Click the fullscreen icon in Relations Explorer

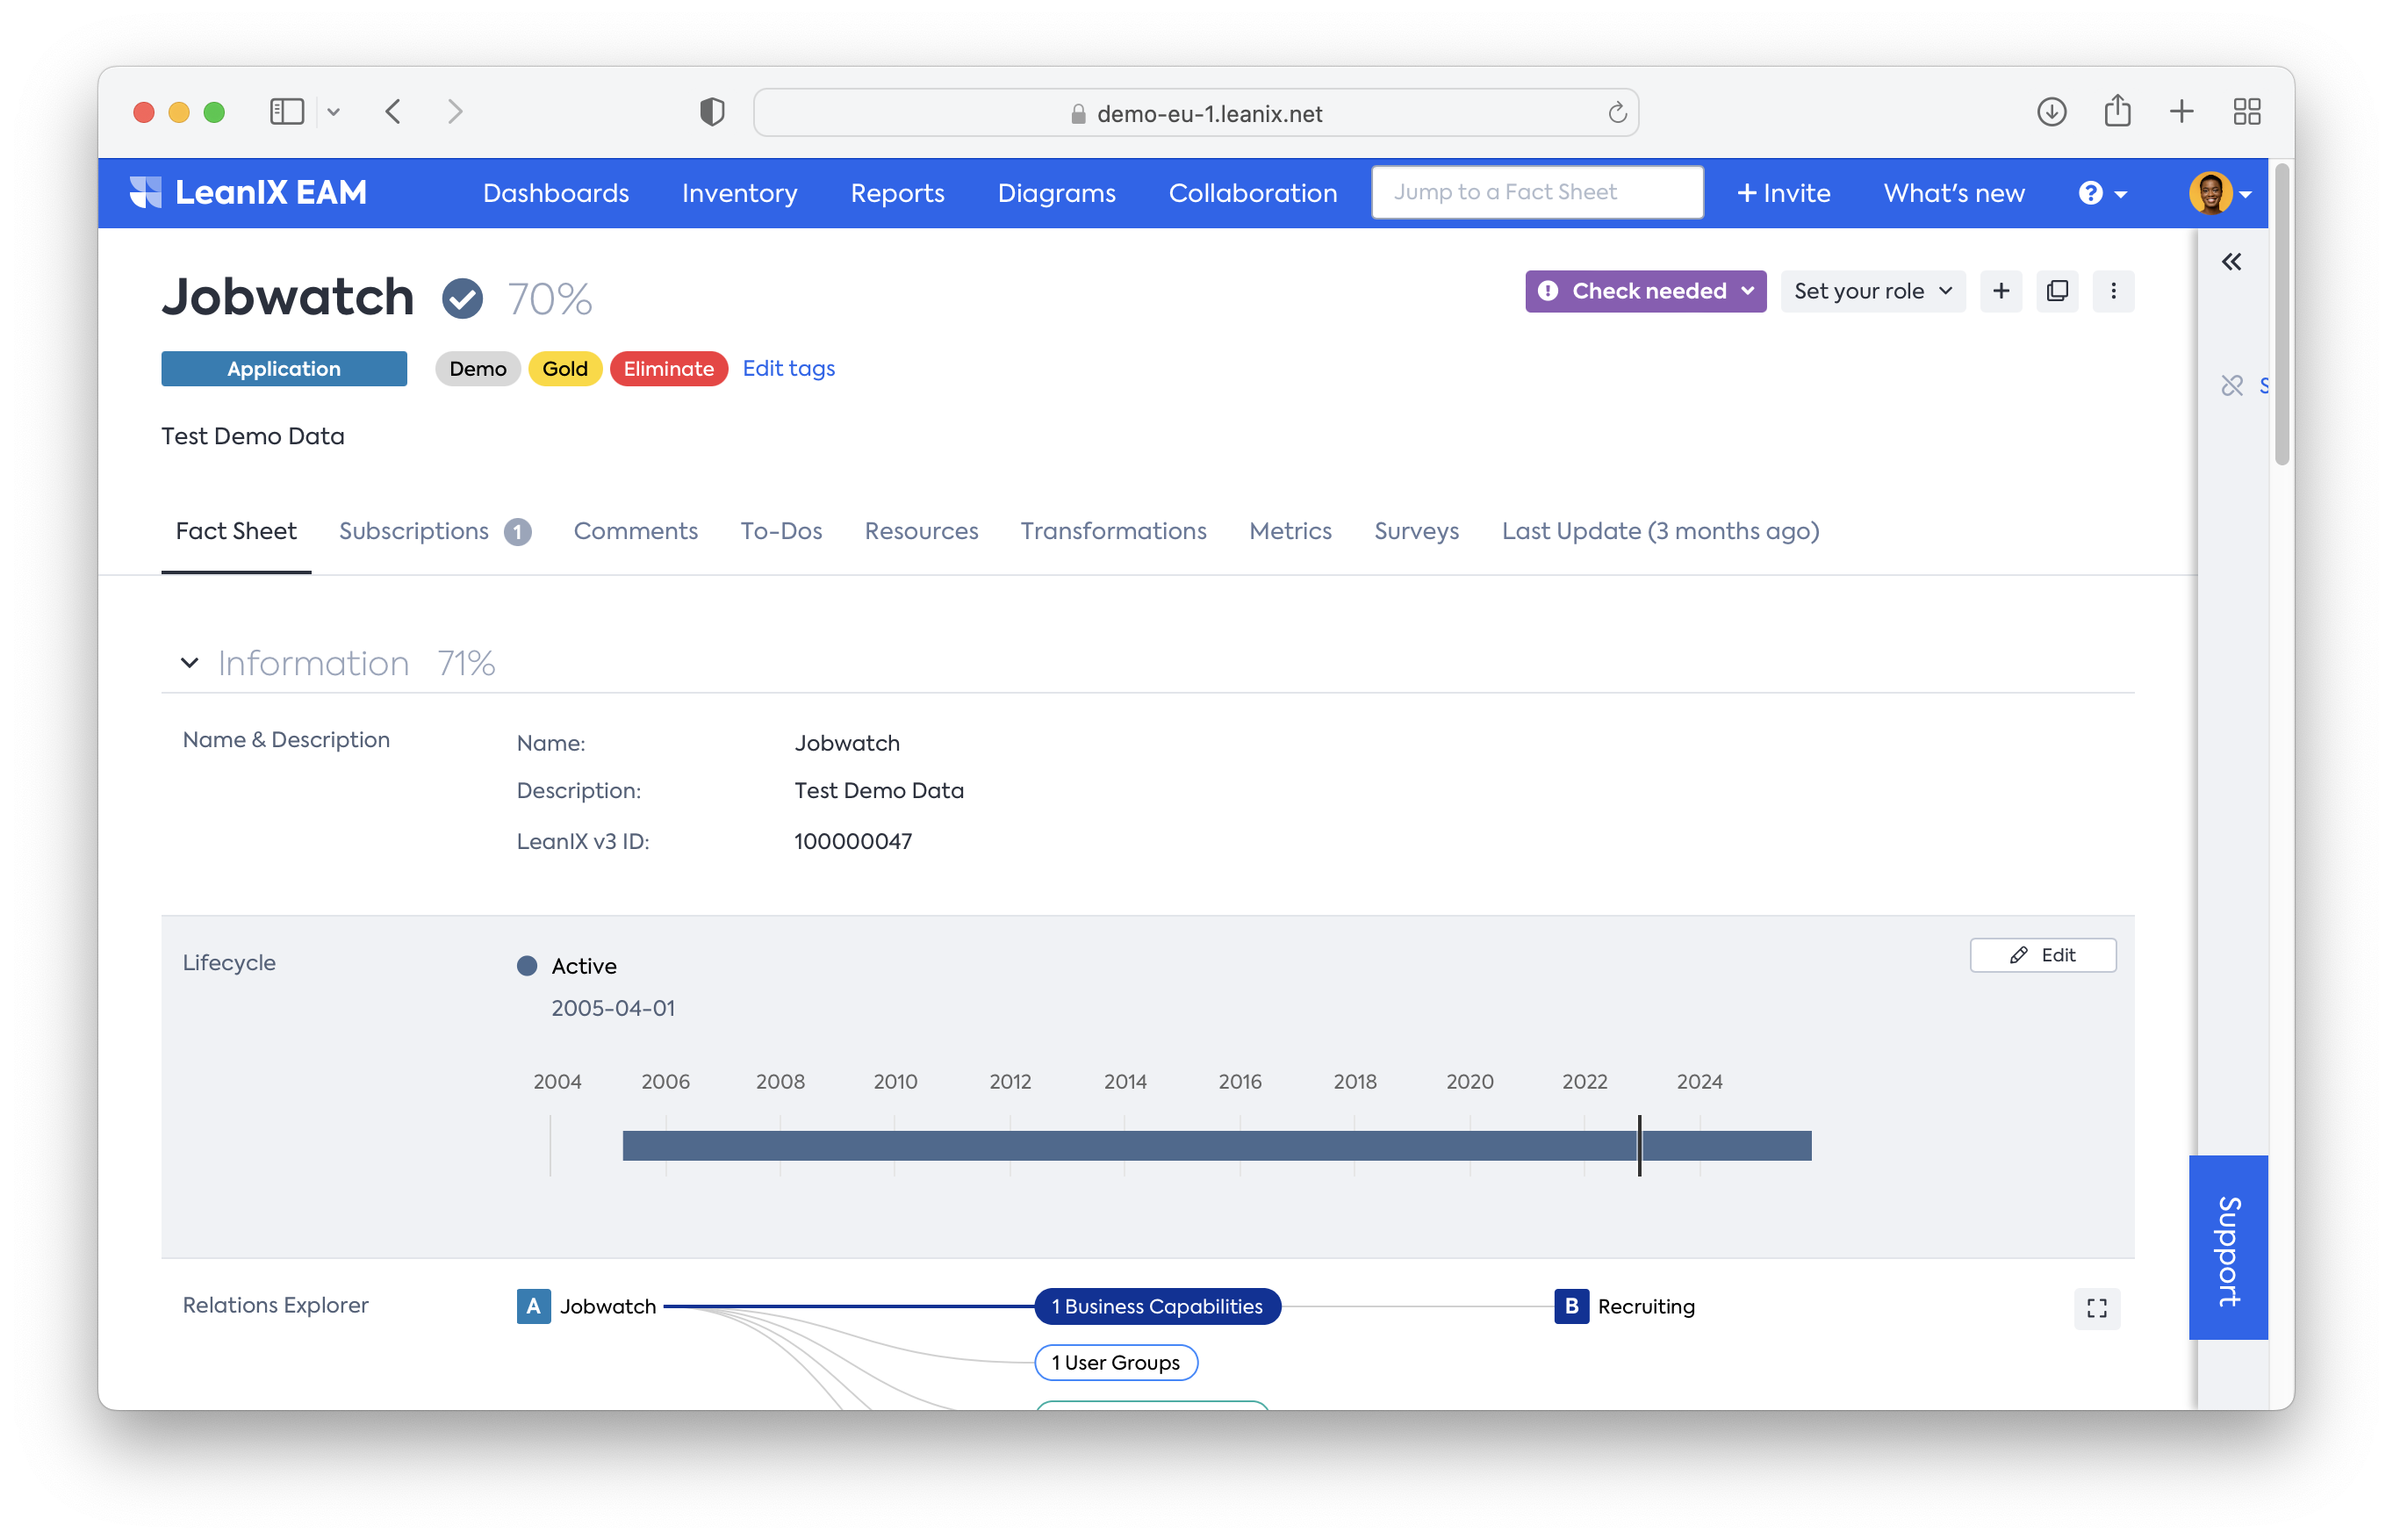click(2096, 1308)
